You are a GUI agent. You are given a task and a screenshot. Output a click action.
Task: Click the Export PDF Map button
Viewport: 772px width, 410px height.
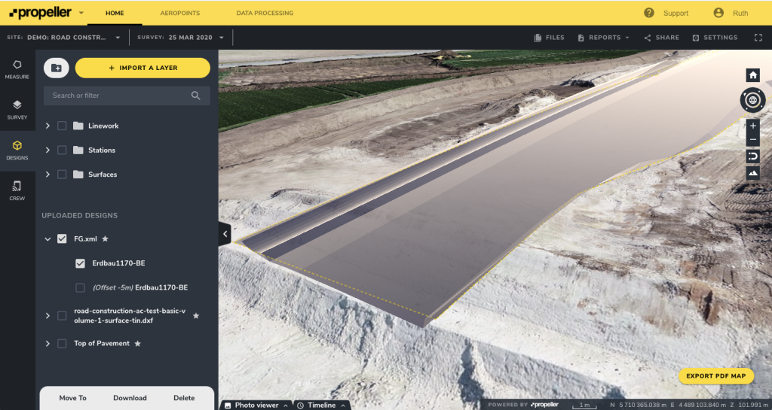[715, 376]
